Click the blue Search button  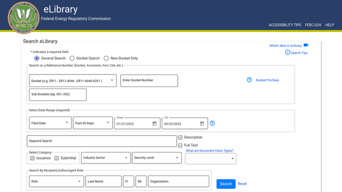[x=226, y=184]
